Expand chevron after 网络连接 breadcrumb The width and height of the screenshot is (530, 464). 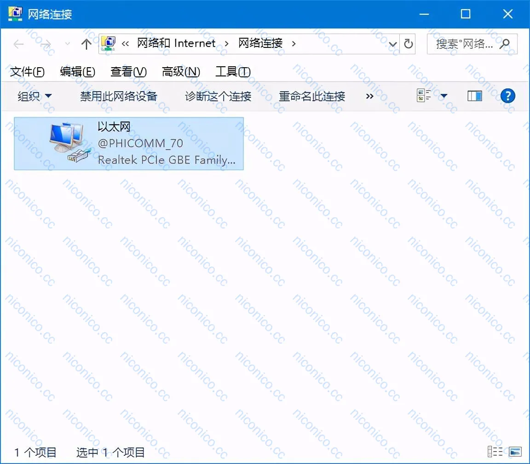pos(294,44)
